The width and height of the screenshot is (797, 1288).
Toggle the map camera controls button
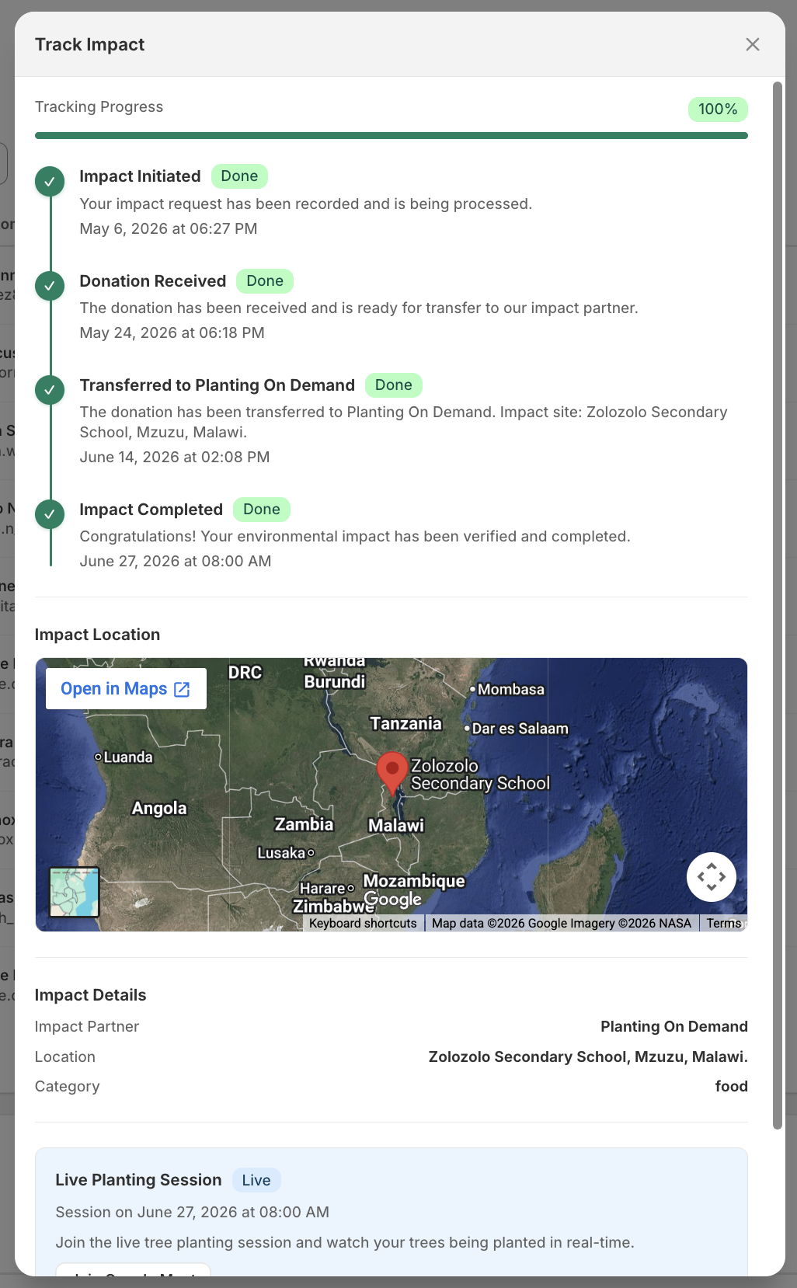tap(712, 877)
